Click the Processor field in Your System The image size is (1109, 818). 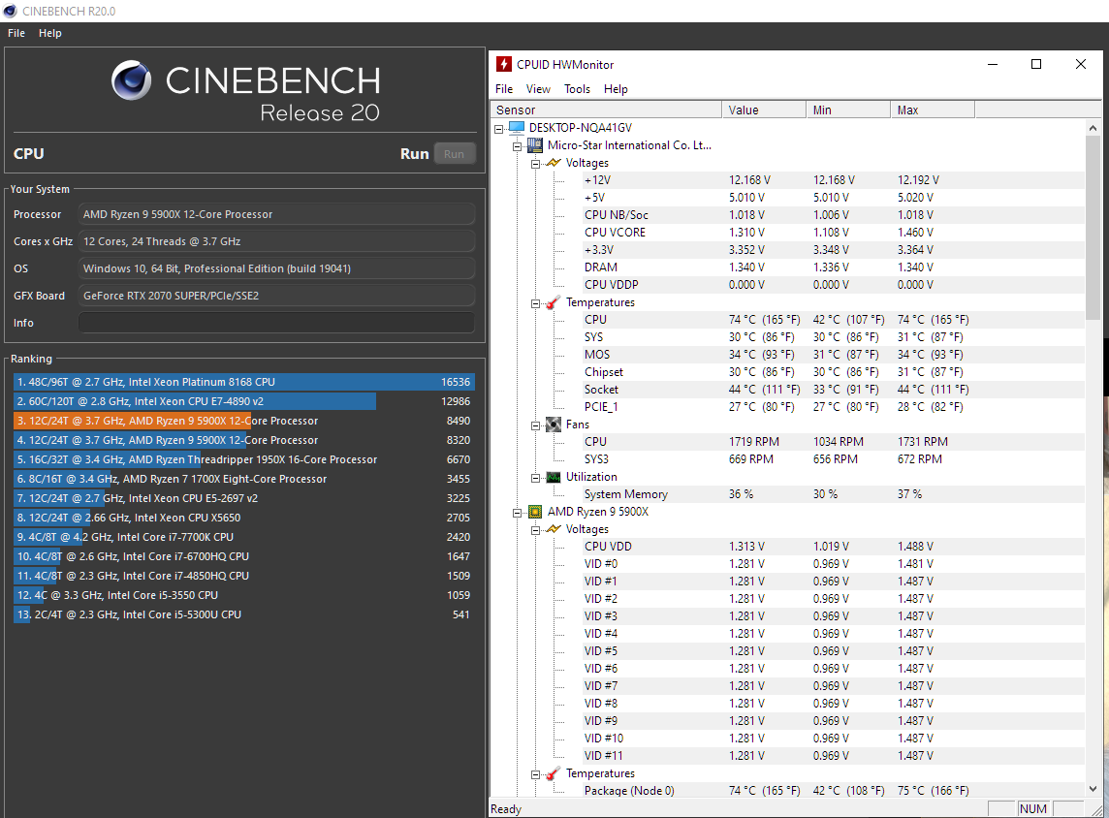(x=276, y=214)
